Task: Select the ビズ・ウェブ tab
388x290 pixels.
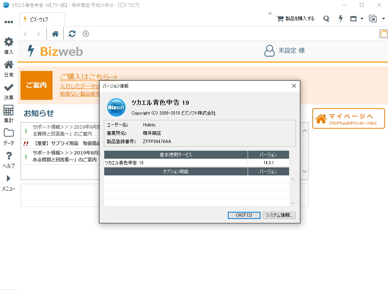Action: [x=42, y=19]
